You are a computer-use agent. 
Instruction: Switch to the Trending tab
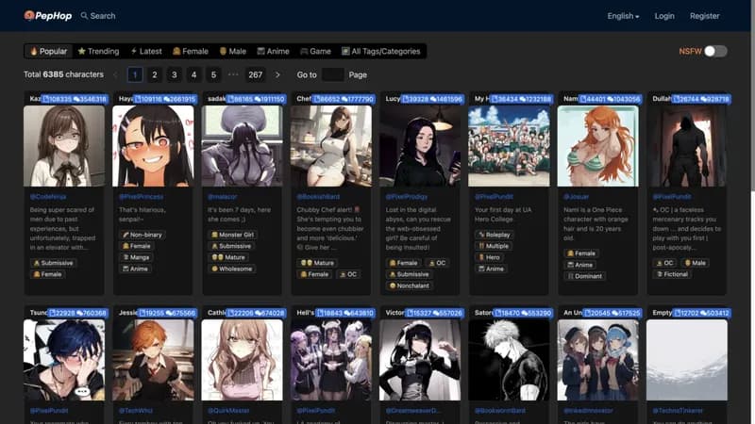(98, 51)
